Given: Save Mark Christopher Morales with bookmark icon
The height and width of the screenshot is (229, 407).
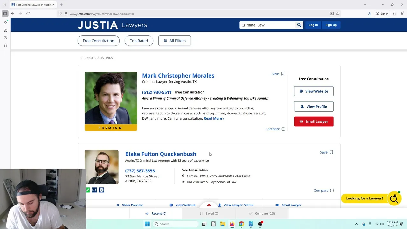Looking at the screenshot, I should (x=283, y=74).
